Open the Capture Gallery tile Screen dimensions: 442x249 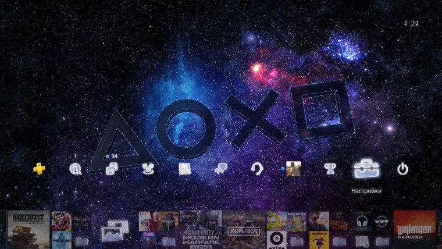point(112,230)
